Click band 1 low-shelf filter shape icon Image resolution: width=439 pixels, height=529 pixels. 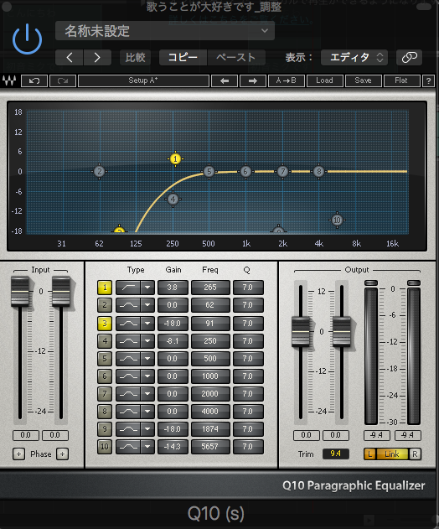point(128,288)
